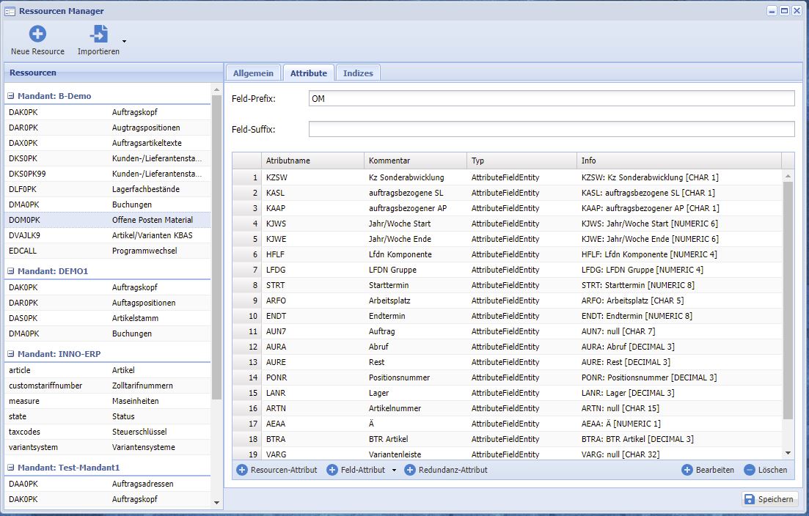This screenshot has width=809, height=516.
Task: Click the Speichern floppy disk icon
Action: (750, 499)
